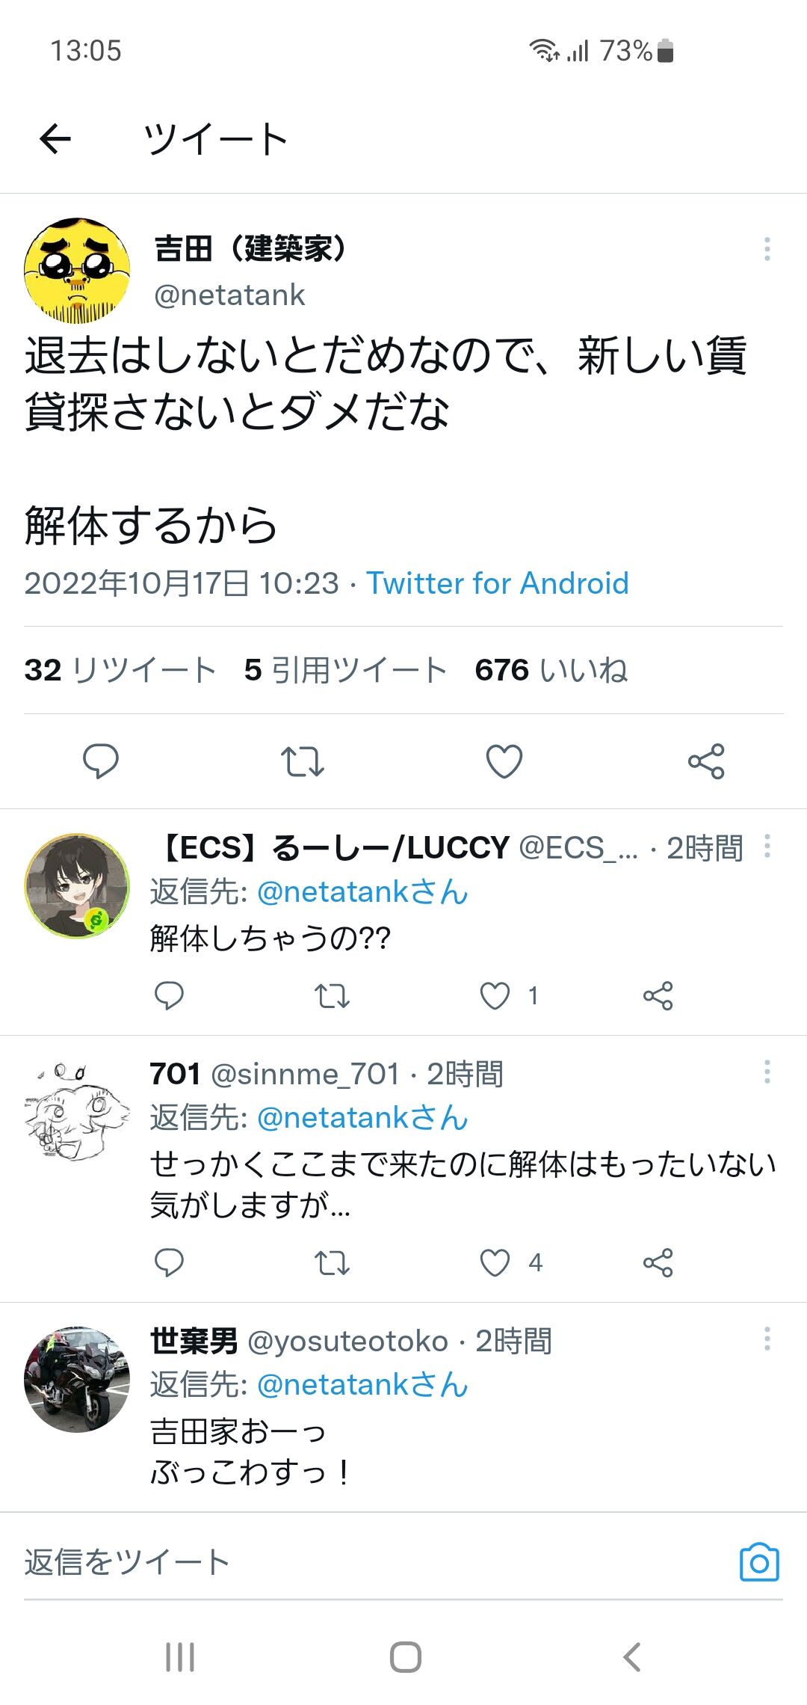Like the main tweet by 吉田
807x1705 pixels.
(x=504, y=761)
